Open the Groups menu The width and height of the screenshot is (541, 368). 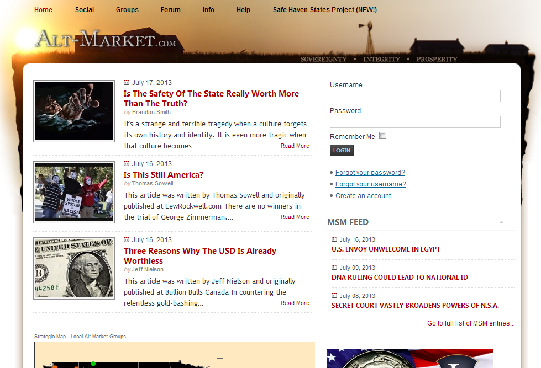click(x=127, y=10)
